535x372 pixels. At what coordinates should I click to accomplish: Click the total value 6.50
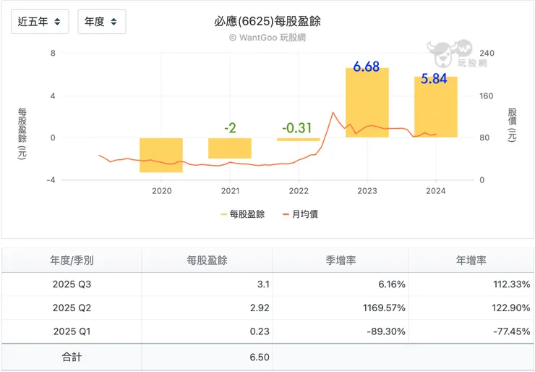pos(260,357)
